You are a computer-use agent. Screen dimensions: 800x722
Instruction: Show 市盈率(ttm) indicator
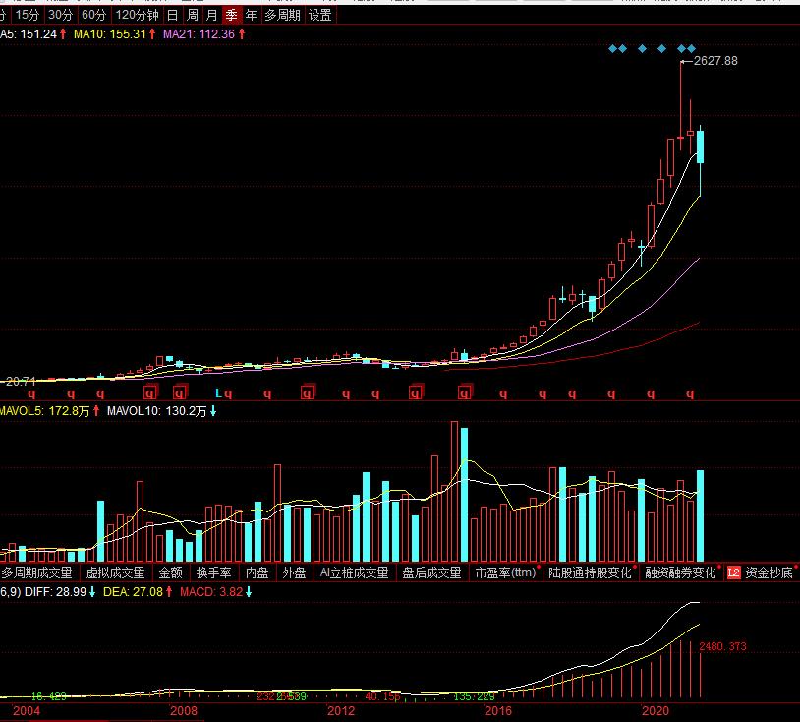(x=505, y=572)
